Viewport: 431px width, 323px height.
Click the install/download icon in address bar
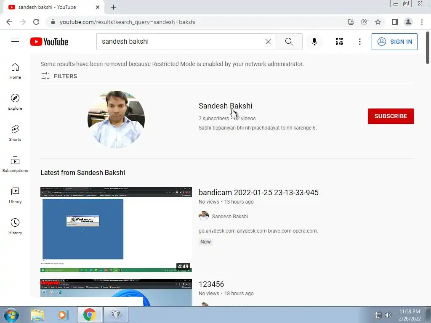pyautogui.click(x=351, y=22)
